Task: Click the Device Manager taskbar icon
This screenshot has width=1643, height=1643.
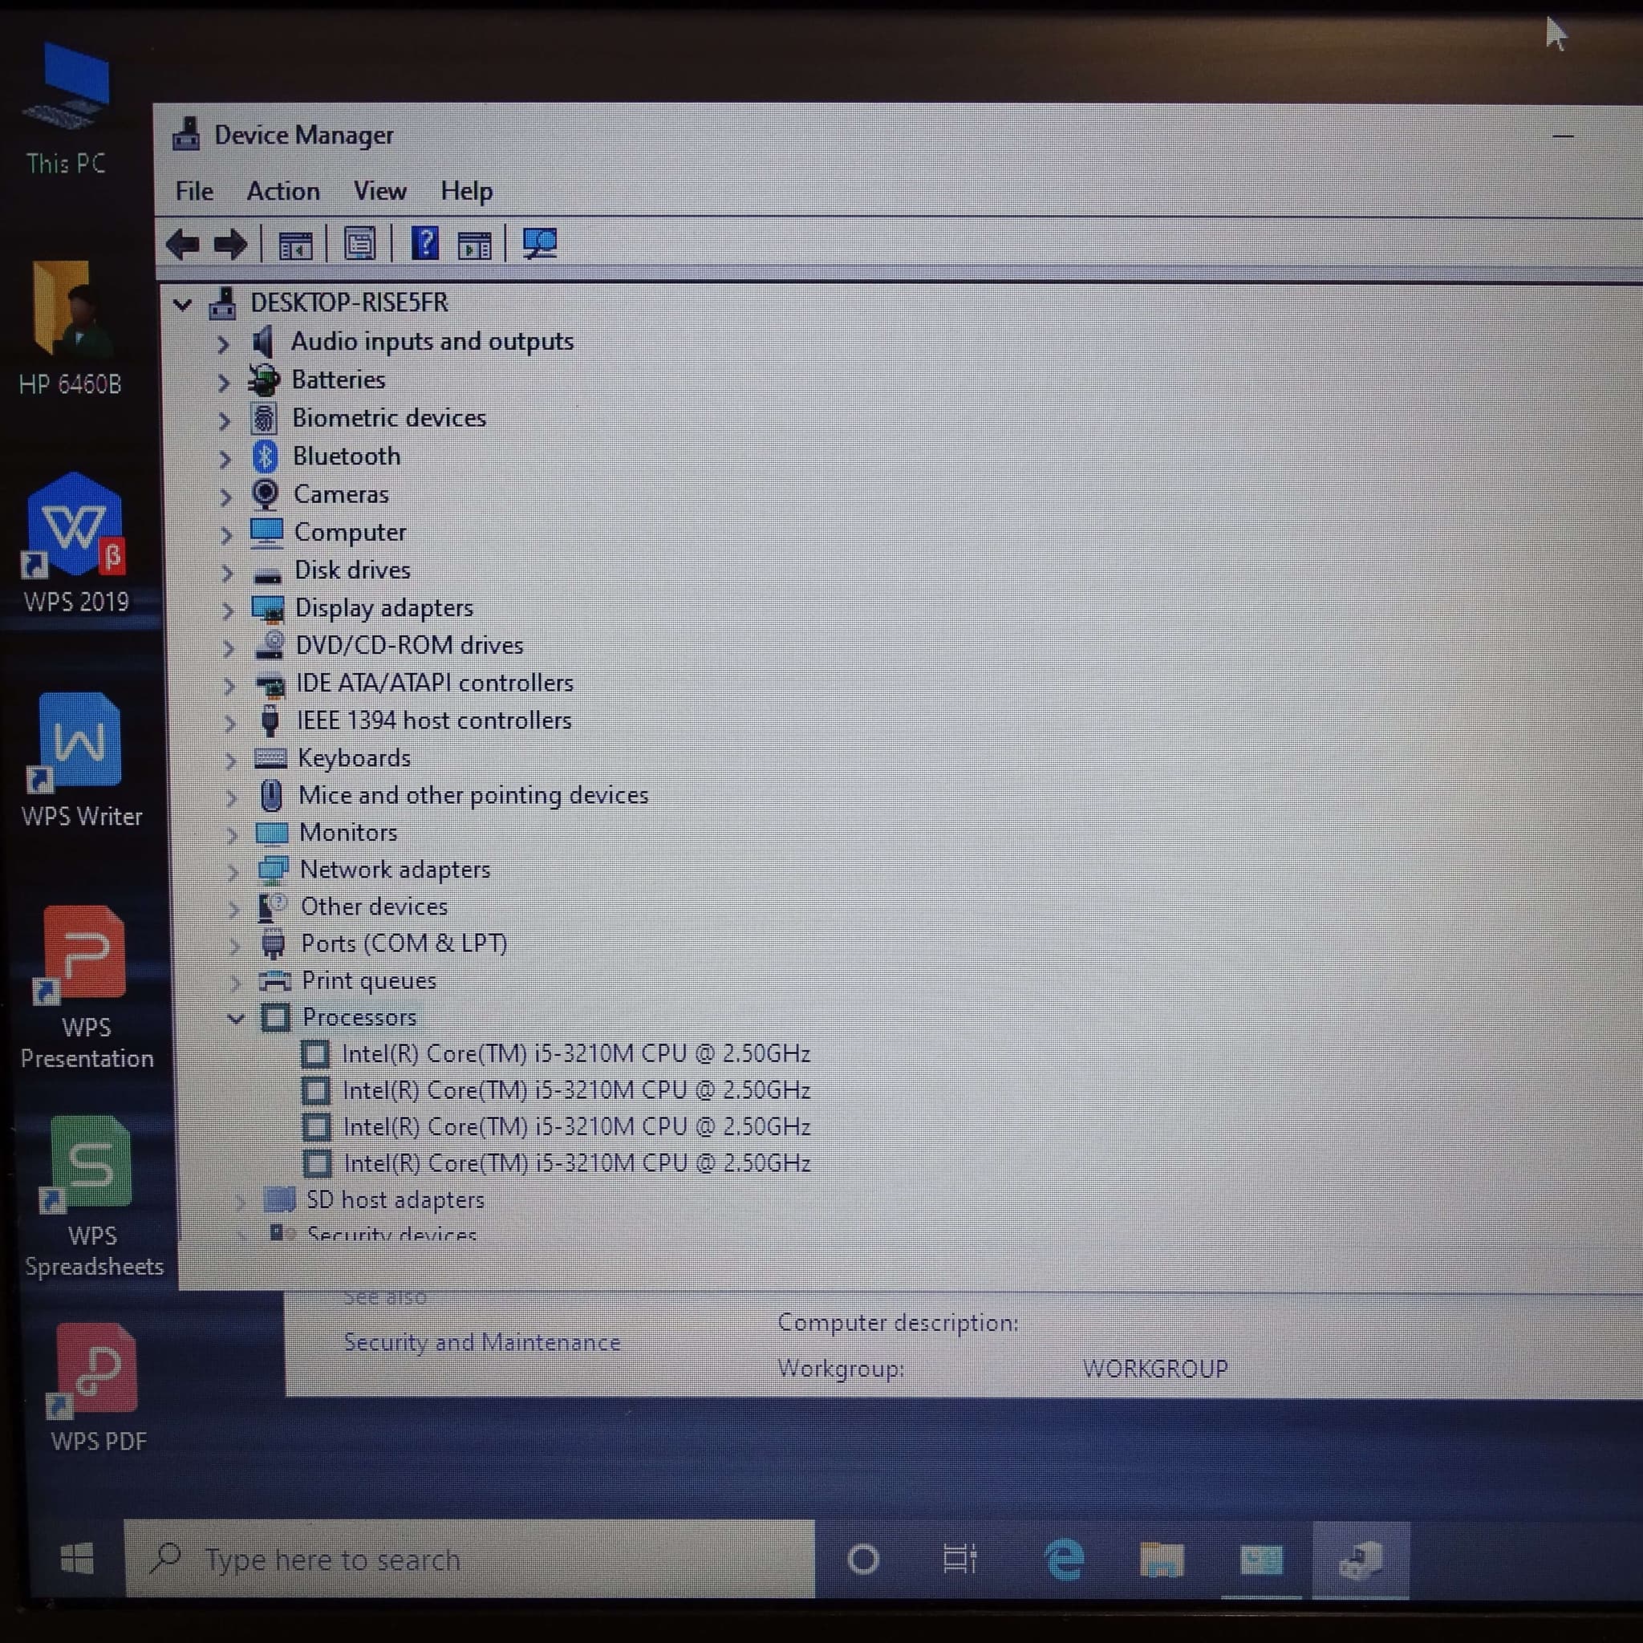Action: [x=1361, y=1560]
